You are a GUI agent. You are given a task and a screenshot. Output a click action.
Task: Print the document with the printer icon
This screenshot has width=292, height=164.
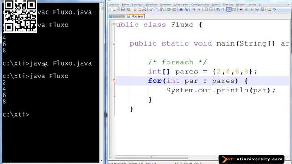(x=144, y=10)
